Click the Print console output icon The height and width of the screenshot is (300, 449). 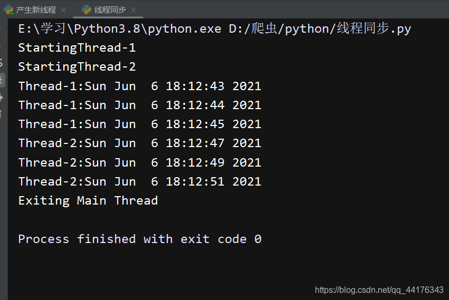(x=1, y=98)
